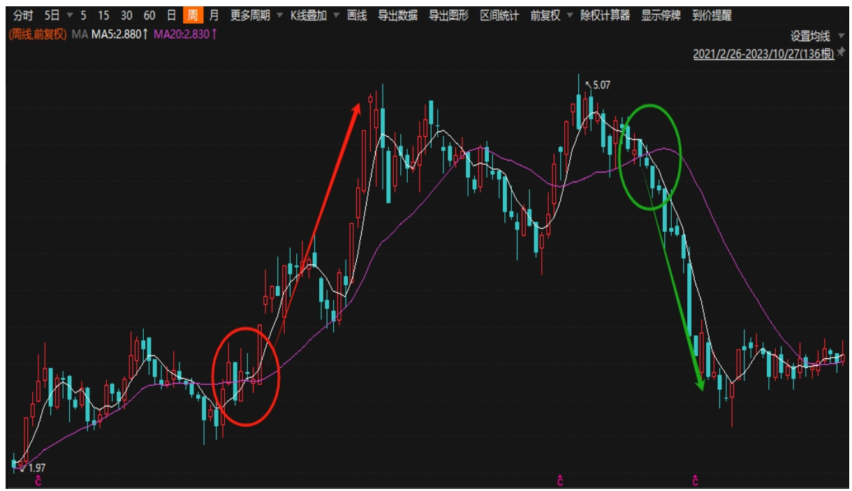Click the first pink marker on the time axis
This screenshot has width=852, height=491.
tap(38, 481)
